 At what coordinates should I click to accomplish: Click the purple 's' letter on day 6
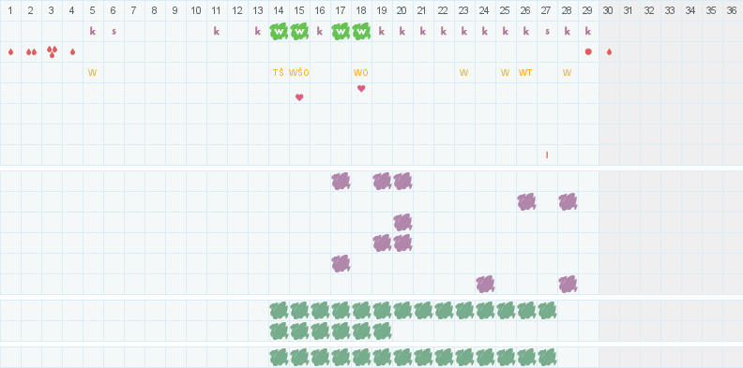point(114,32)
